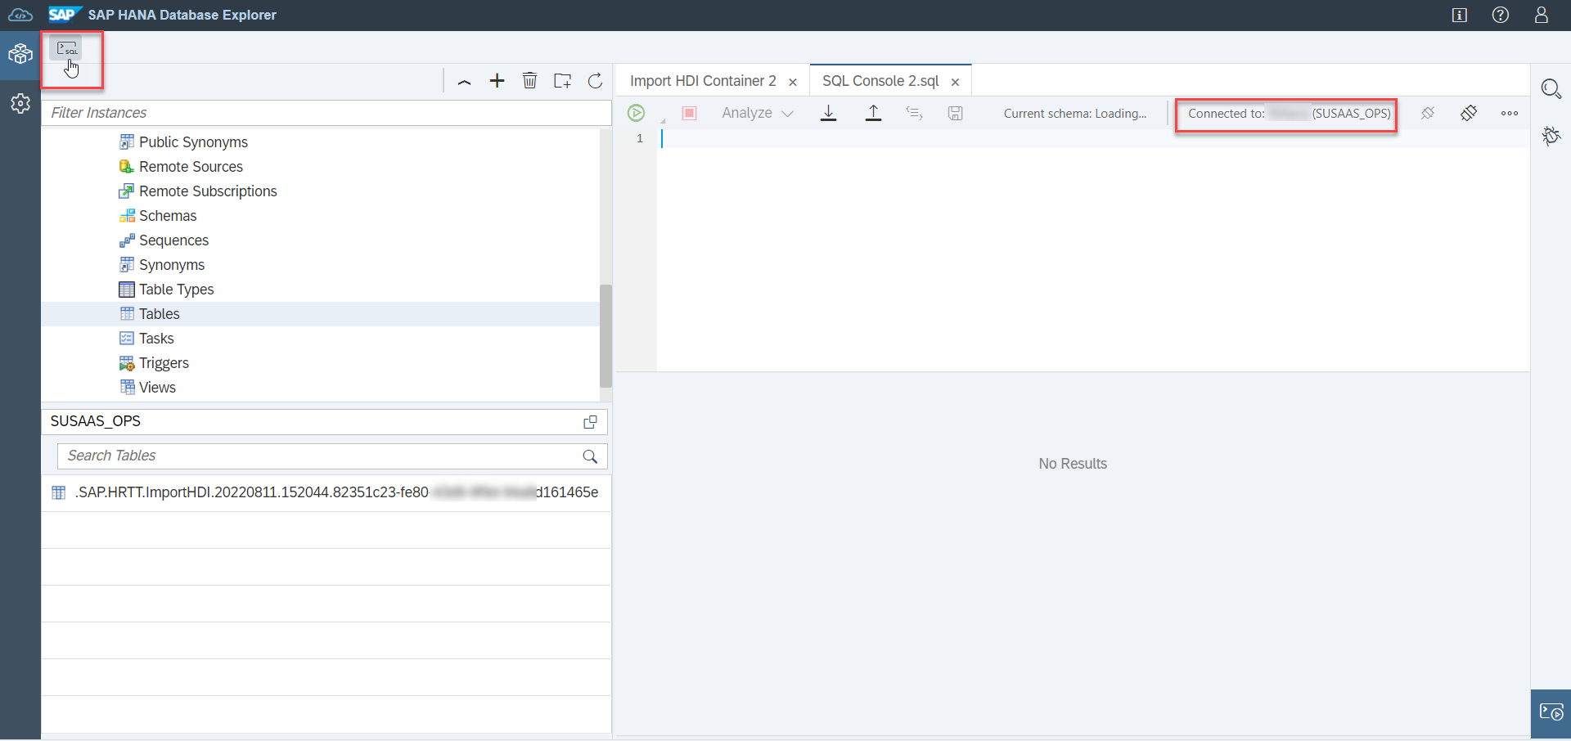
Task: Open the Database Explorer sidebar icon
Action: (20, 55)
